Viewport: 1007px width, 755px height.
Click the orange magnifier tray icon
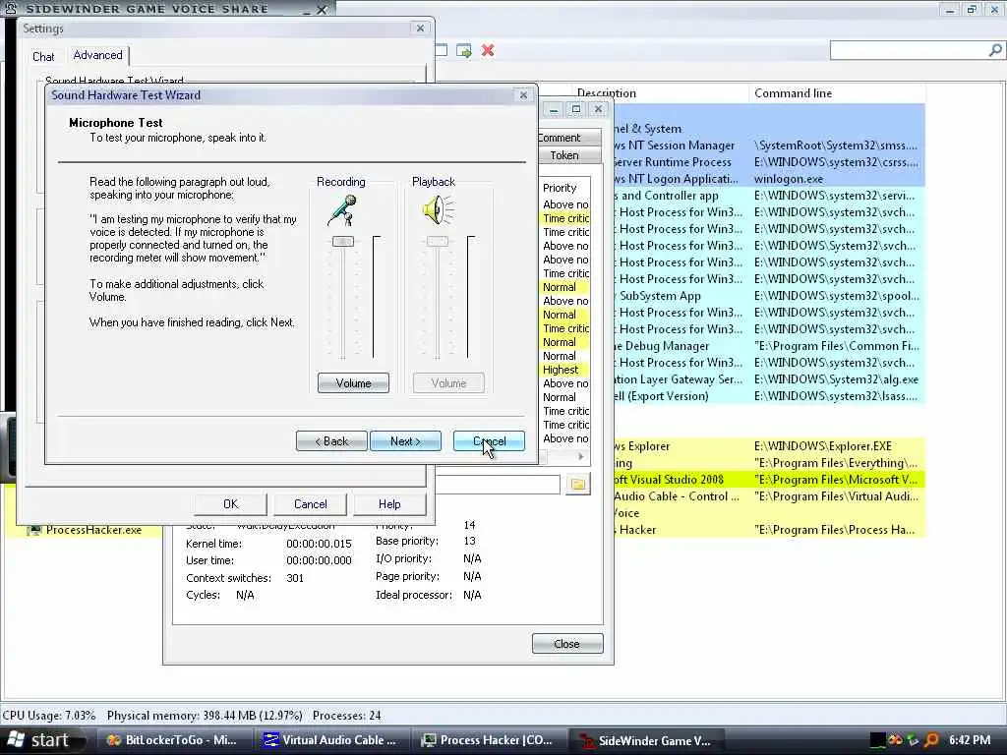tap(931, 739)
